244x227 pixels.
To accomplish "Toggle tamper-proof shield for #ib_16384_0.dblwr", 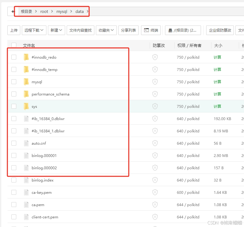I will point(155,119).
